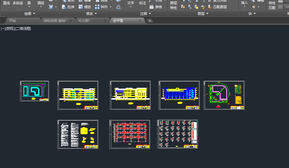Click the 阵列 (Array) icon
This screenshot has height=168, width=289.
tap(97, 7)
